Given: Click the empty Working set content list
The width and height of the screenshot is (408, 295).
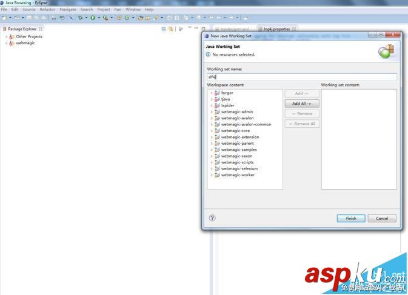Looking at the screenshot, I should (x=359, y=139).
